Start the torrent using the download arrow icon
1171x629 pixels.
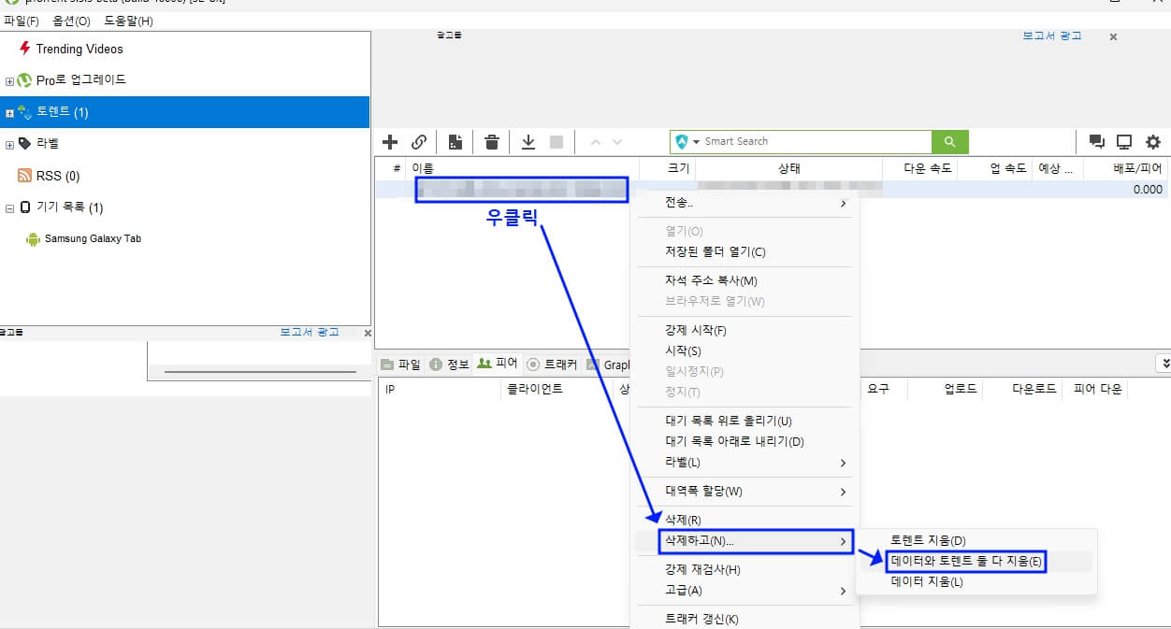coord(527,142)
